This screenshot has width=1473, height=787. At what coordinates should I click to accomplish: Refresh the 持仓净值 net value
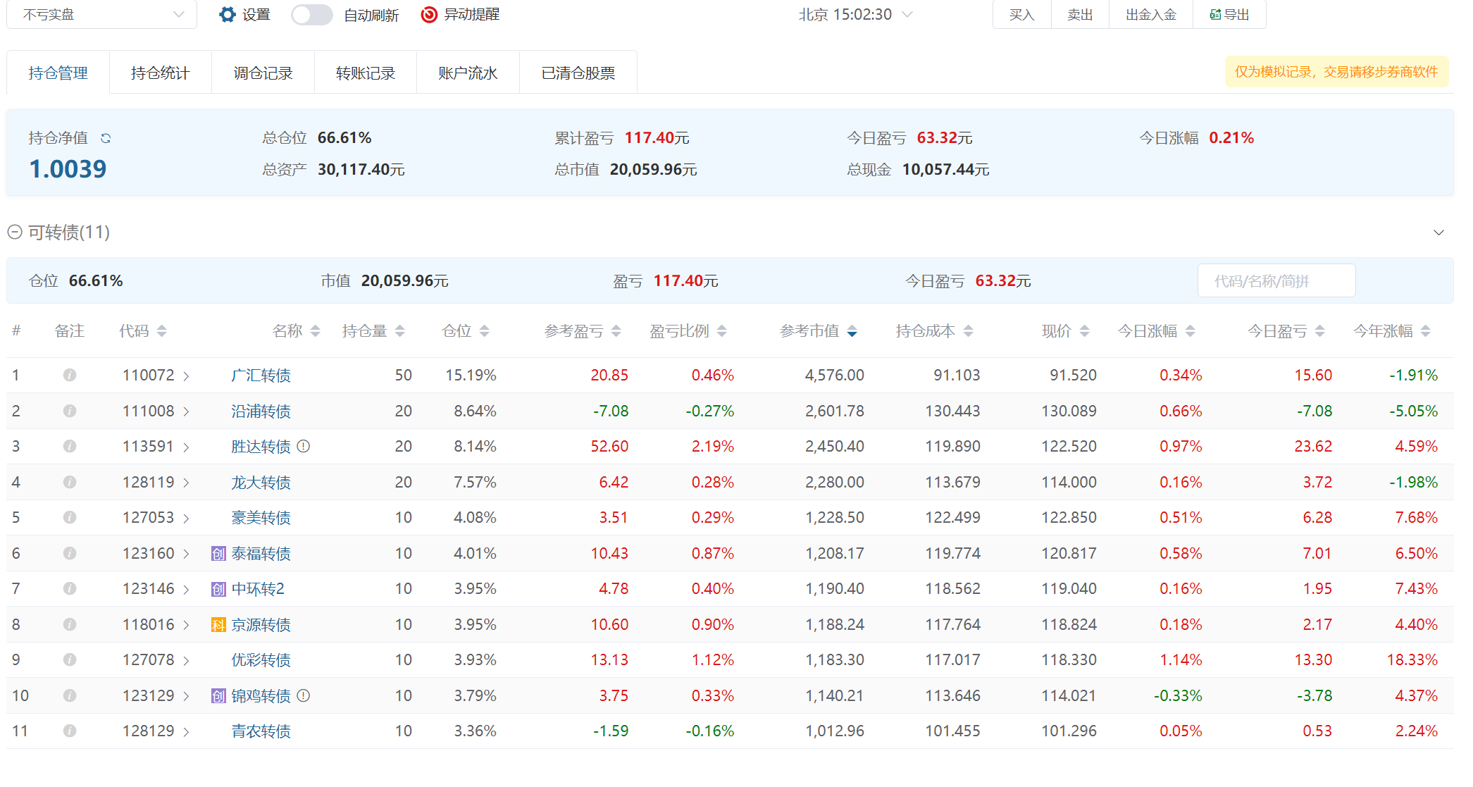click(x=106, y=138)
